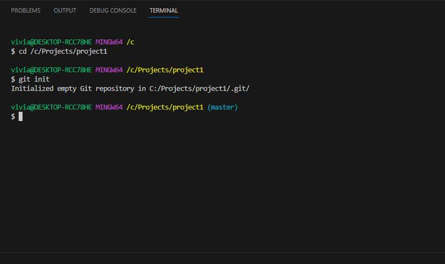This screenshot has width=445, height=264.
Task: Click MINGW64 in the first prompt line
Action: pos(109,42)
